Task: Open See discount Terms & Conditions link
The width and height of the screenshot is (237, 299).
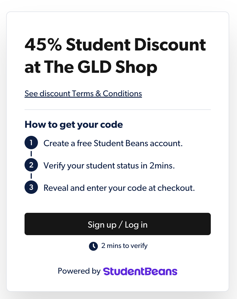Action: pos(83,93)
